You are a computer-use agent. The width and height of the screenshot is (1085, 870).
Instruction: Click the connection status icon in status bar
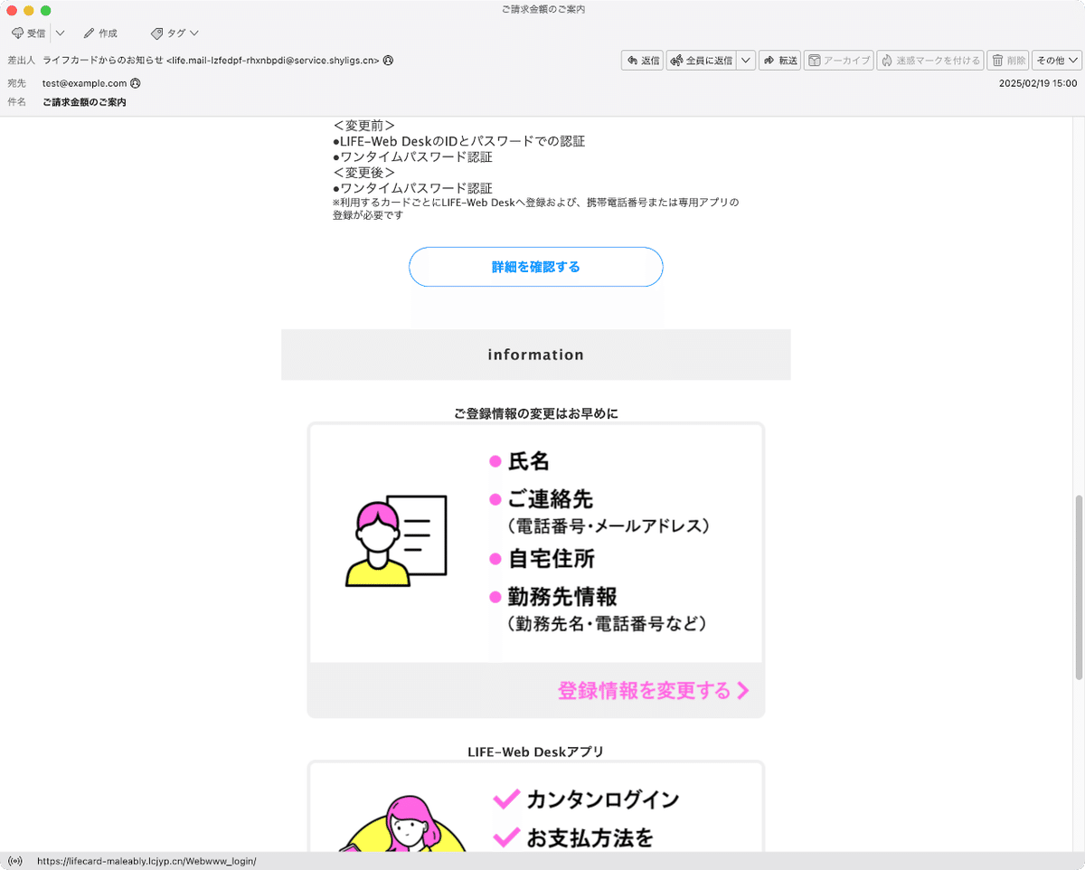[14, 861]
